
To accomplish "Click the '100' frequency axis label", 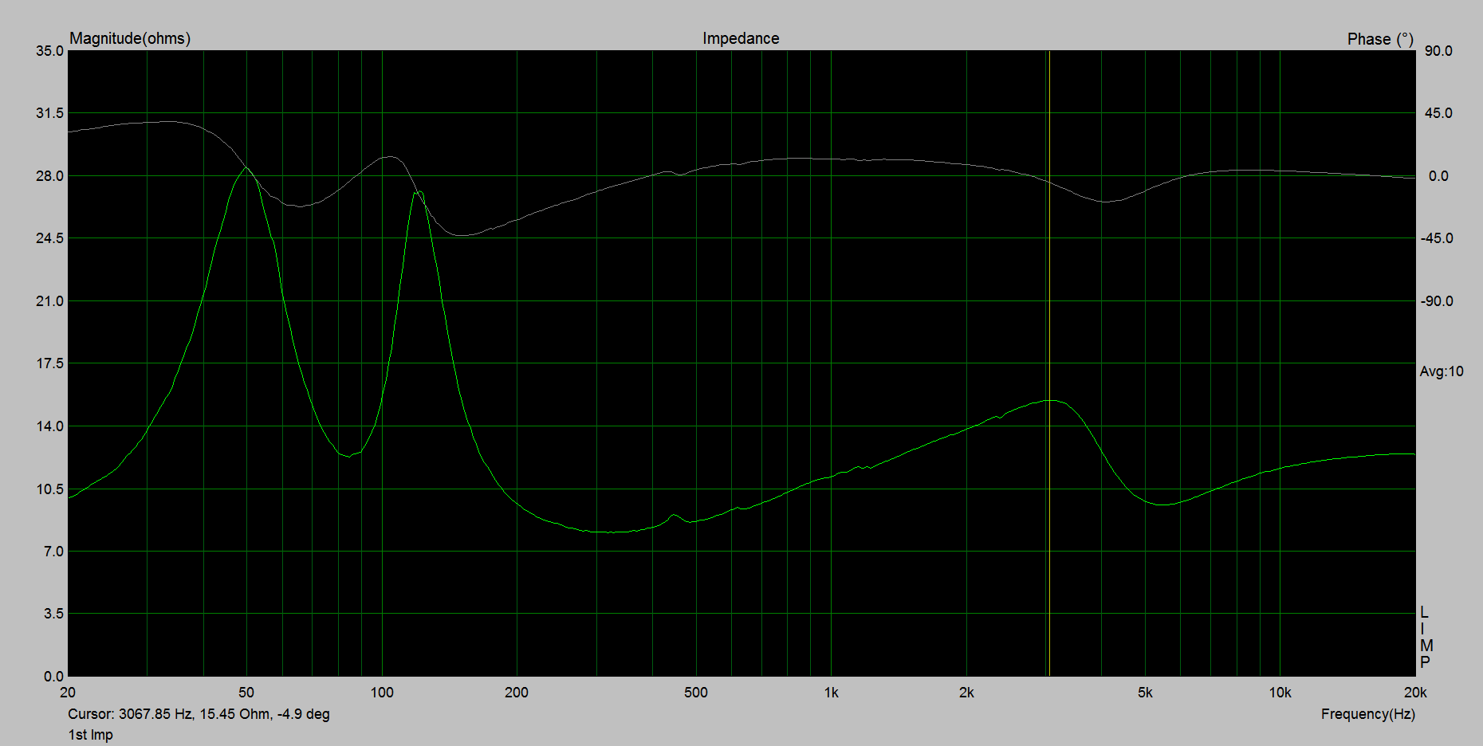I will [382, 693].
